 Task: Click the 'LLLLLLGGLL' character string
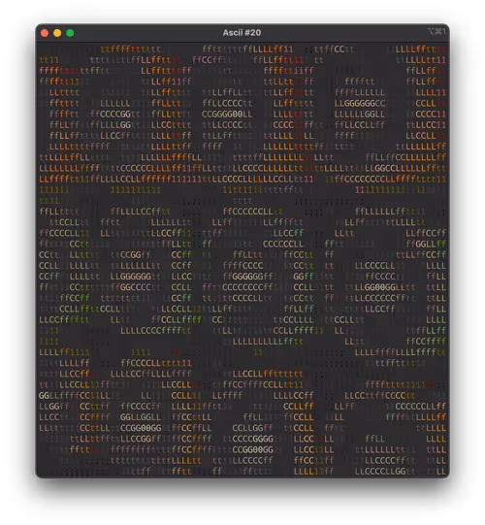pos(360,115)
